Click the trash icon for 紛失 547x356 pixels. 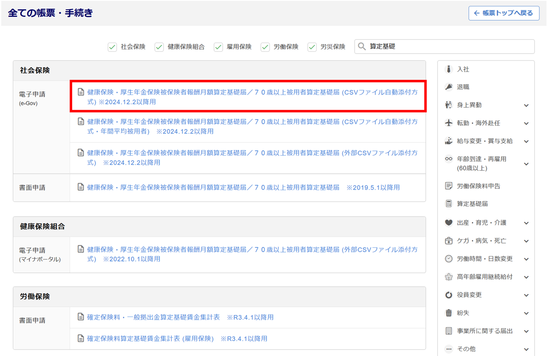point(449,313)
